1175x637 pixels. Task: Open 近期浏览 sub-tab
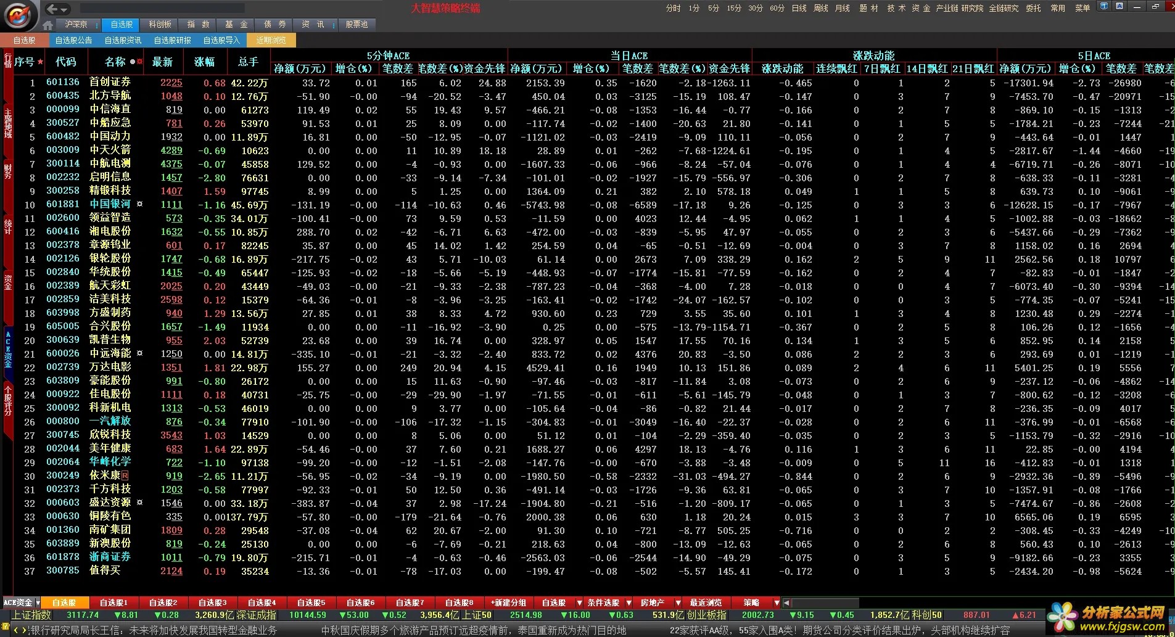(271, 40)
